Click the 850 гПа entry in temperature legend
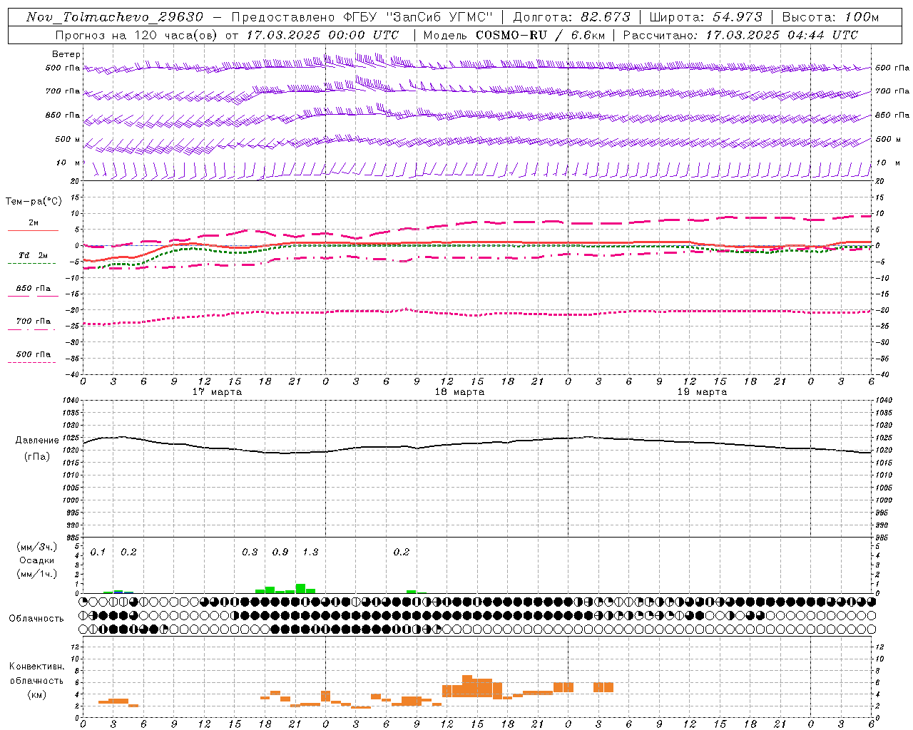This screenshot has height=730, width=913. pos(34,289)
